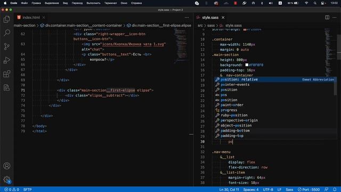
Task: Click main-section breadcrumb item
Action: pos(25,26)
